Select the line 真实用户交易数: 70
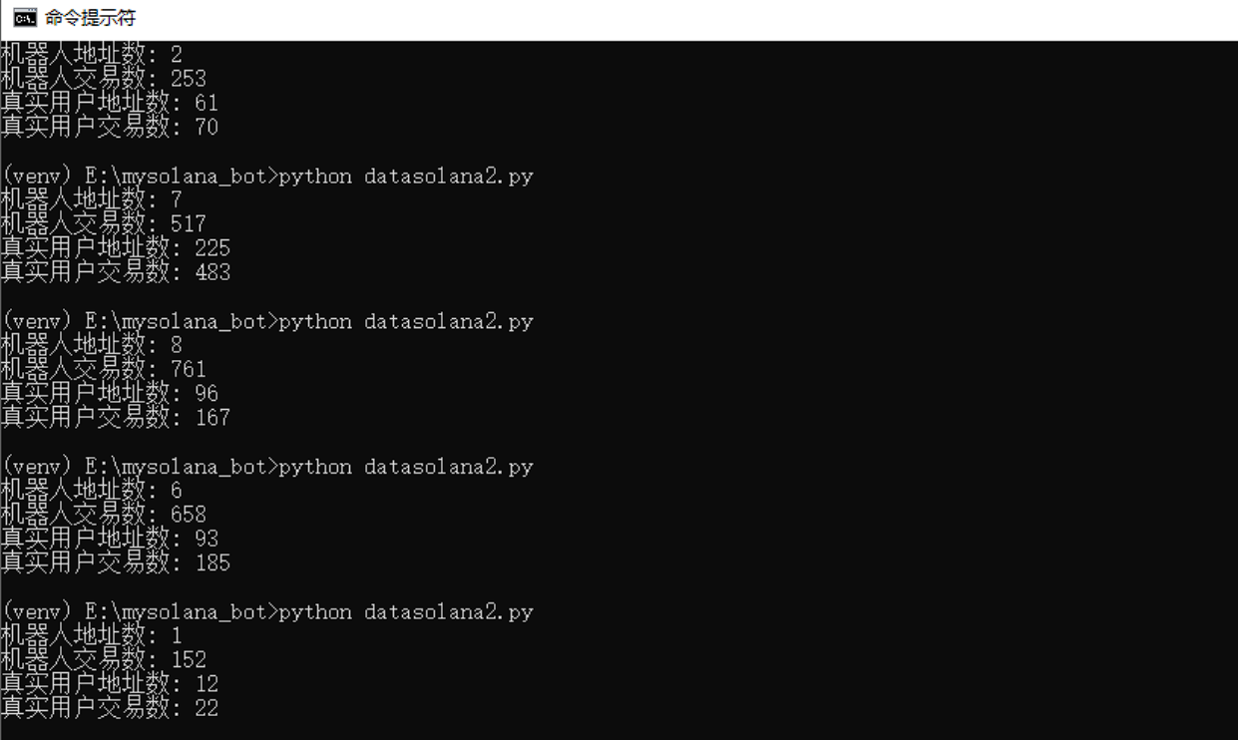Viewport: 1238px width, 740px height. [109, 127]
